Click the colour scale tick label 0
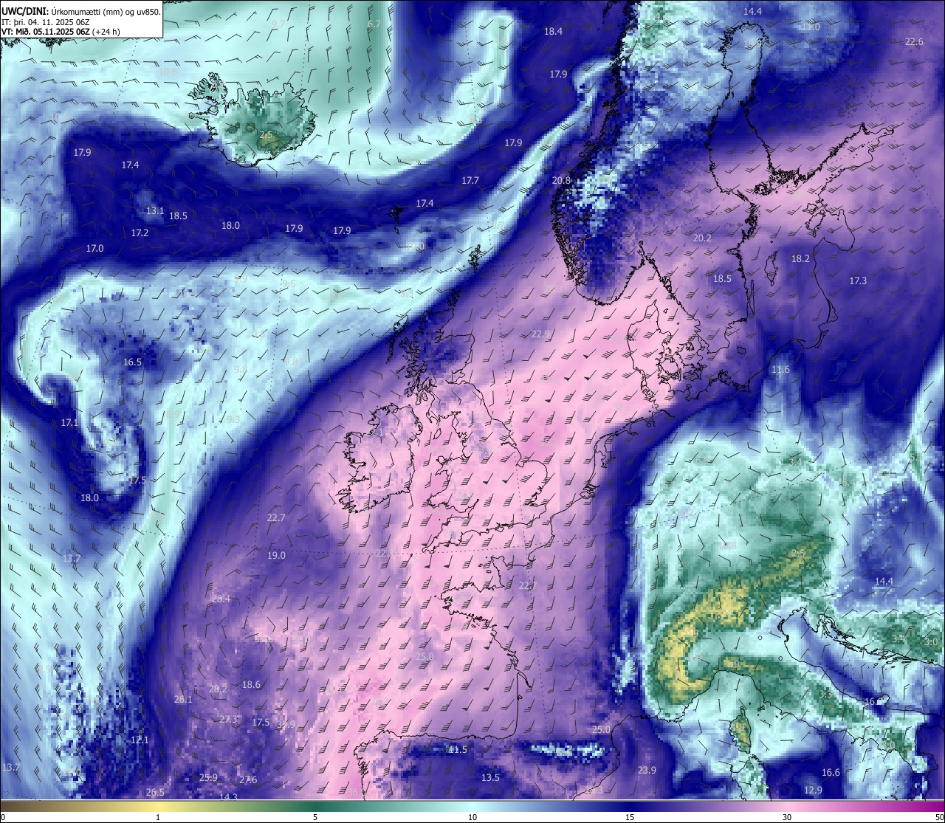Screen dimensions: 945x823 click(3, 817)
